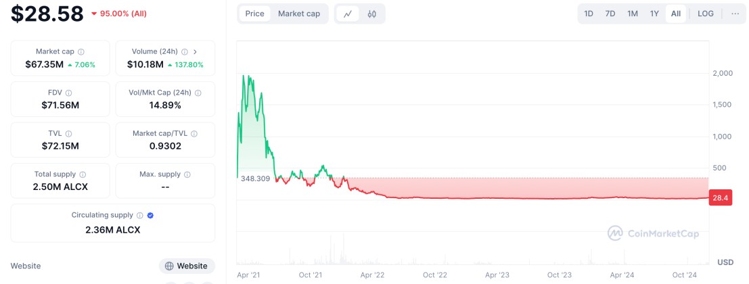The width and height of the screenshot is (749, 284).
Task: Choose the 1M time range
Action: [633, 14]
